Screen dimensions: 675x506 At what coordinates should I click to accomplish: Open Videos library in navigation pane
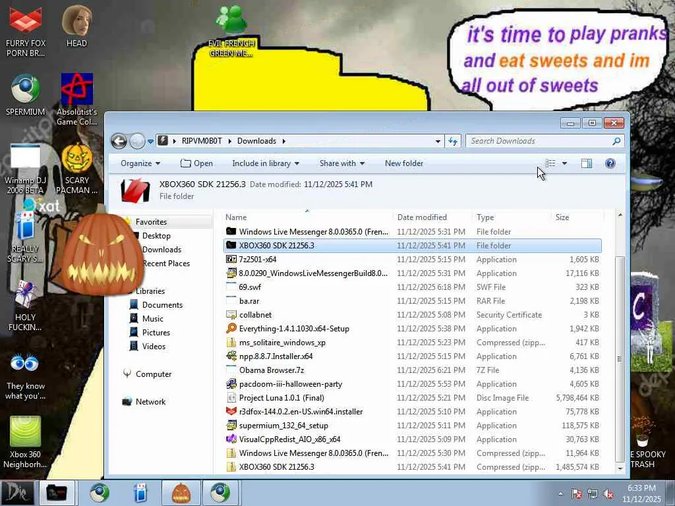click(148, 347)
